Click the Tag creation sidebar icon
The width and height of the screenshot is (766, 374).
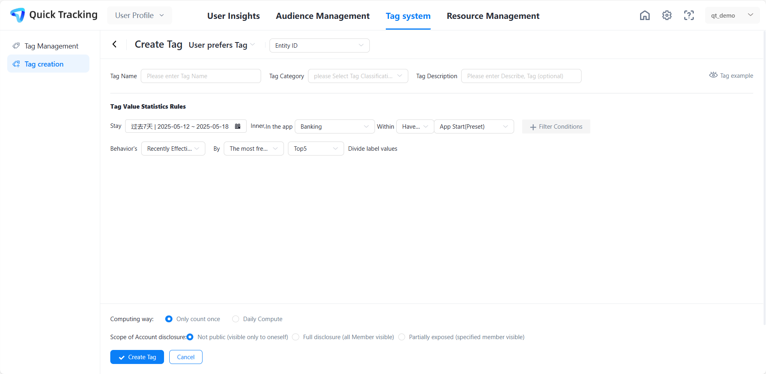[16, 64]
